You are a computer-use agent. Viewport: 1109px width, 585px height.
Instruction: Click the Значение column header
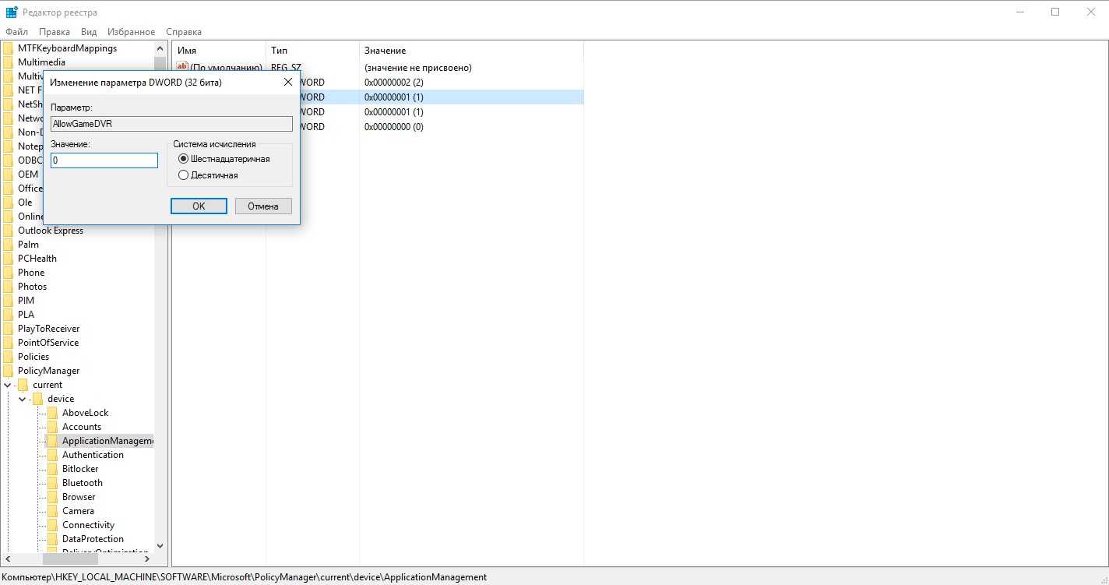click(385, 51)
